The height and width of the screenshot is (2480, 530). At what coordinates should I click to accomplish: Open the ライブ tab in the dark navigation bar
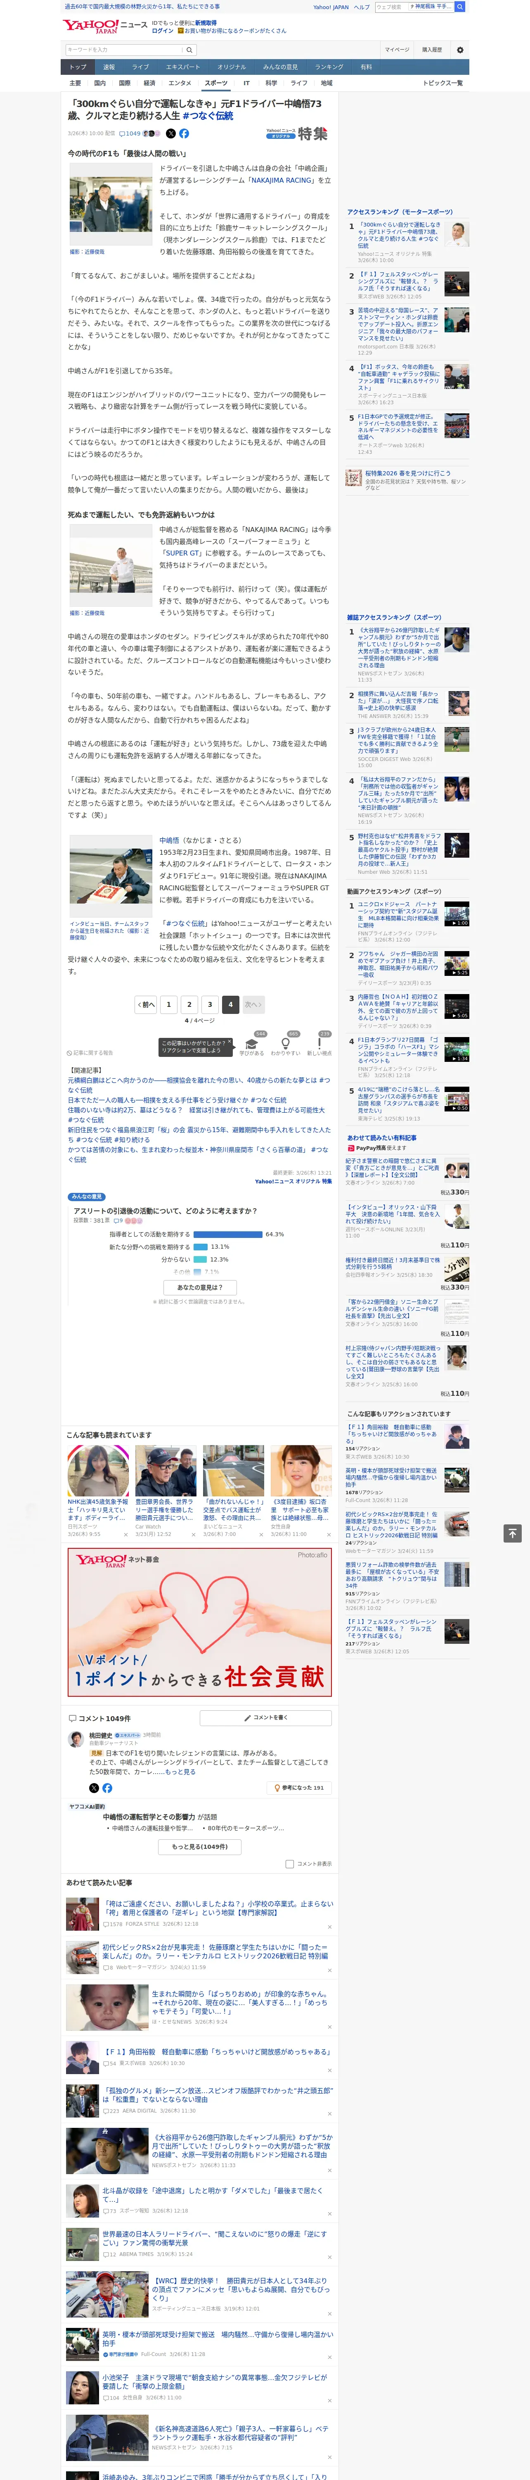point(140,67)
